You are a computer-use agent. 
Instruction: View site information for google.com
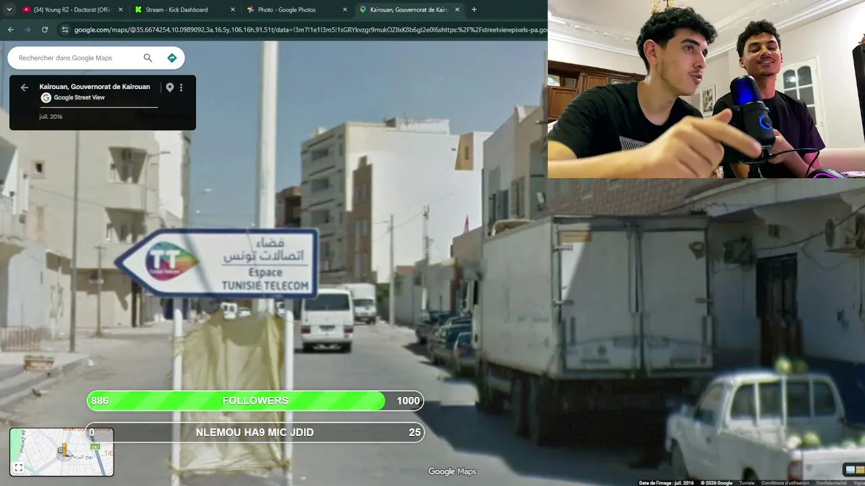(65, 30)
